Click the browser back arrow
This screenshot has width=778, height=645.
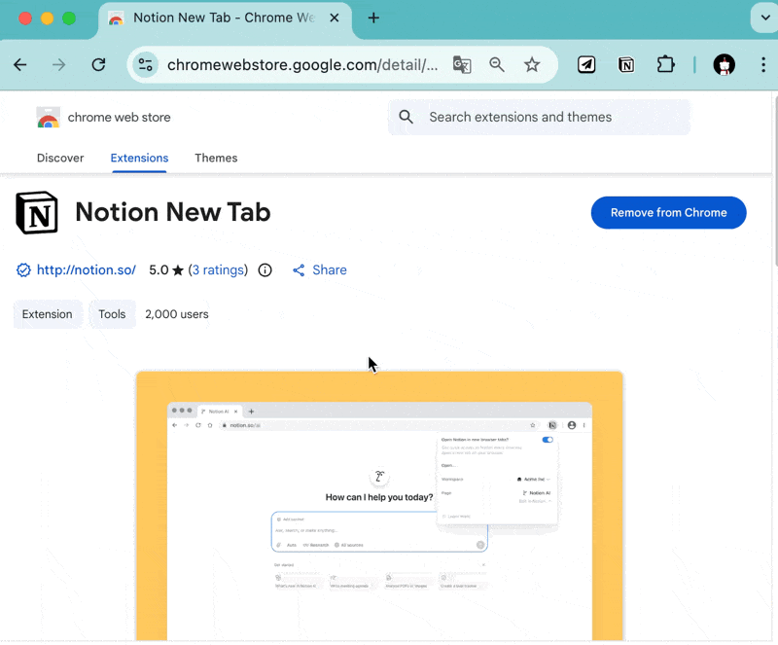pos(20,65)
